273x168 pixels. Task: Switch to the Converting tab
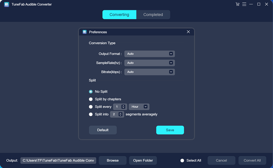point(119,15)
